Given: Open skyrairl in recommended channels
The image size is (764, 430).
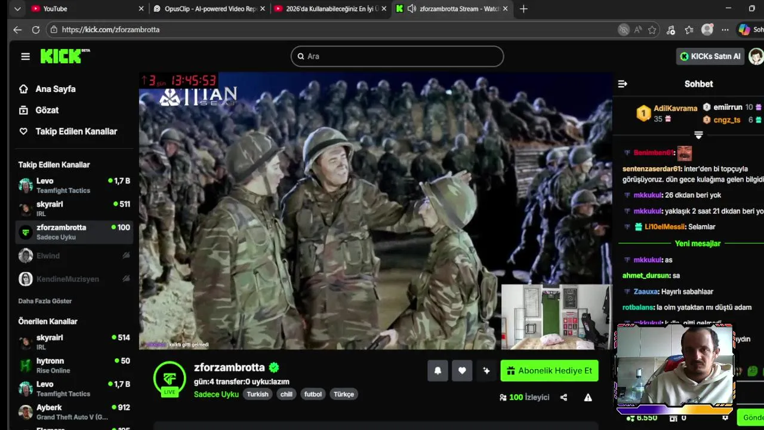Looking at the screenshot, I should tap(74, 342).
